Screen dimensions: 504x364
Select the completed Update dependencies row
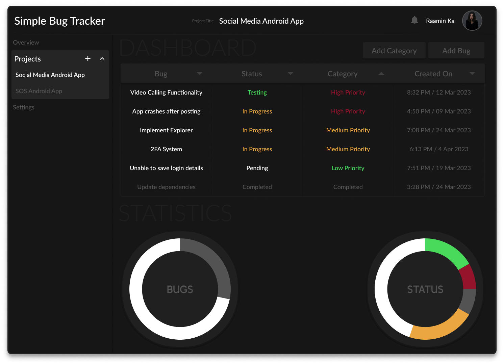tap(166, 187)
